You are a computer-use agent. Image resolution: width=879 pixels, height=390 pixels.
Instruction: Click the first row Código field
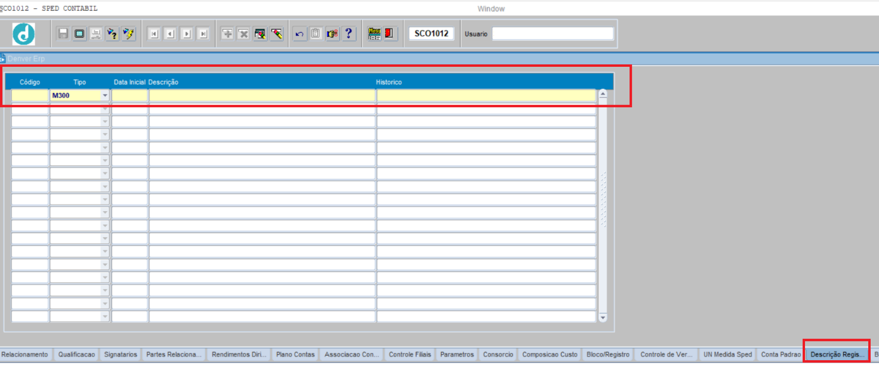[30, 95]
